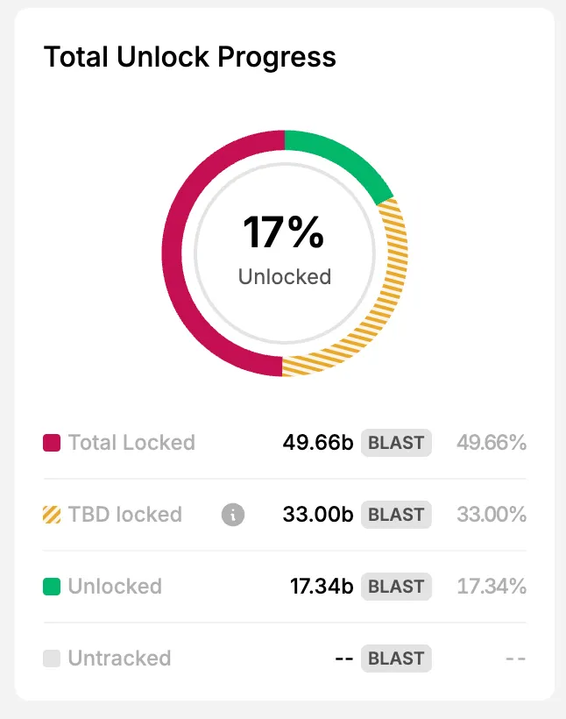Click the TBD locked info icon
Viewport: 566px width, 719px height.
(233, 515)
